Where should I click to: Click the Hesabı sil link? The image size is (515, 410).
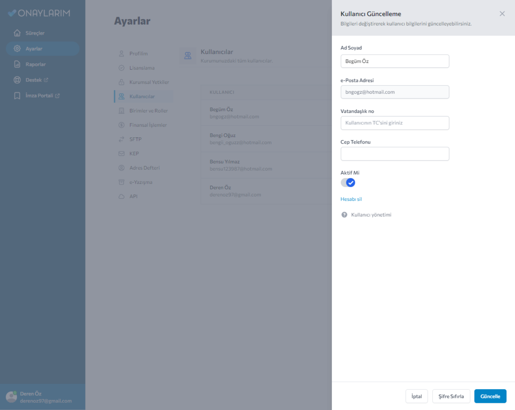click(351, 199)
